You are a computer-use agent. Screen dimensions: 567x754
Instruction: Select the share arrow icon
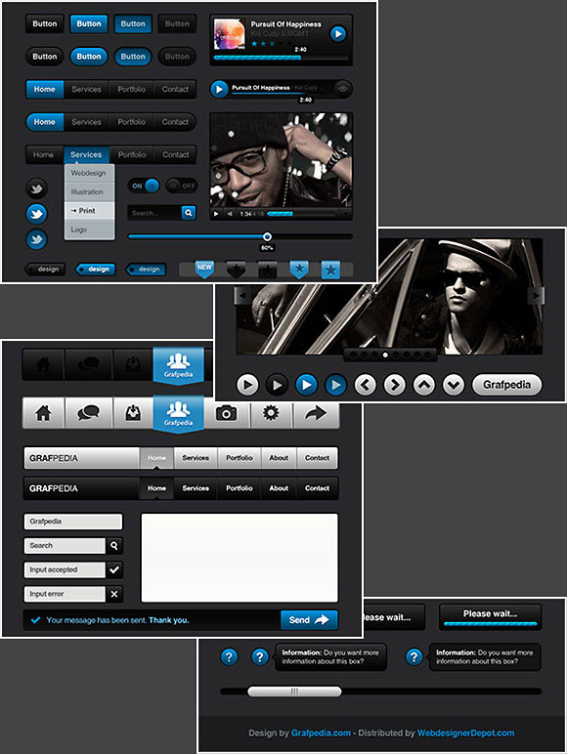coord(316,413)
